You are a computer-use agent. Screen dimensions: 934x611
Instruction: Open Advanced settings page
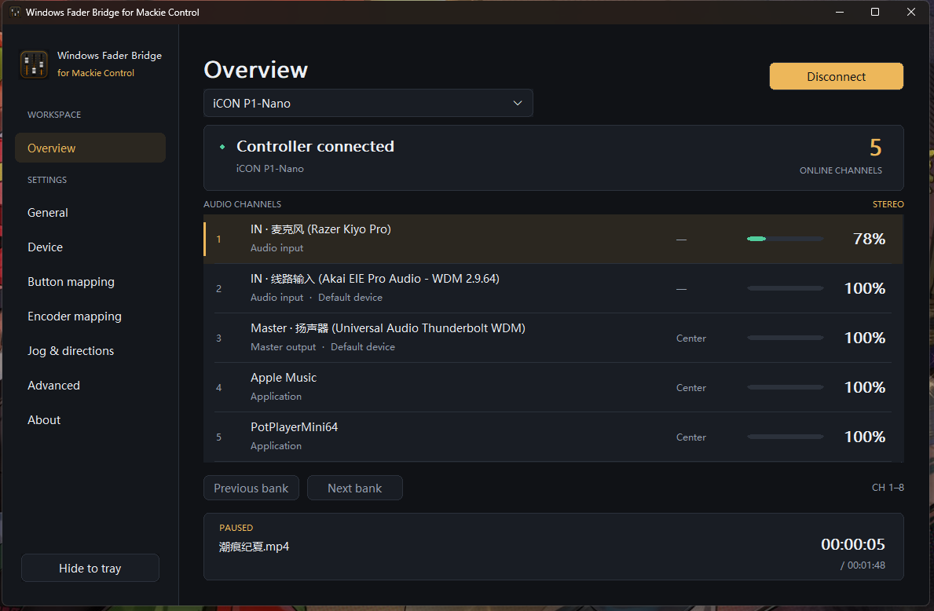(90, 386)
